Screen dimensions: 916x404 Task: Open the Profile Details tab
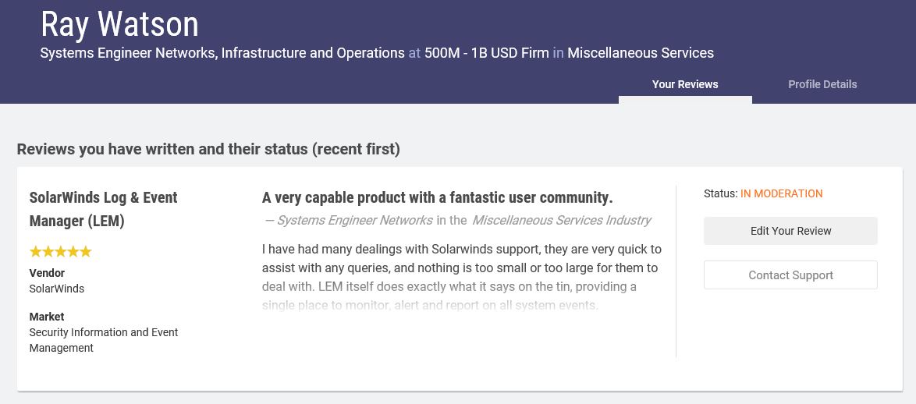tap(822, 84)
